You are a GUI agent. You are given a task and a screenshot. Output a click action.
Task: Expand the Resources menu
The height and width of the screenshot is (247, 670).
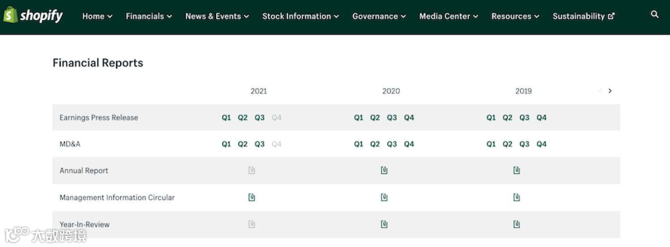tap(515, 16)
